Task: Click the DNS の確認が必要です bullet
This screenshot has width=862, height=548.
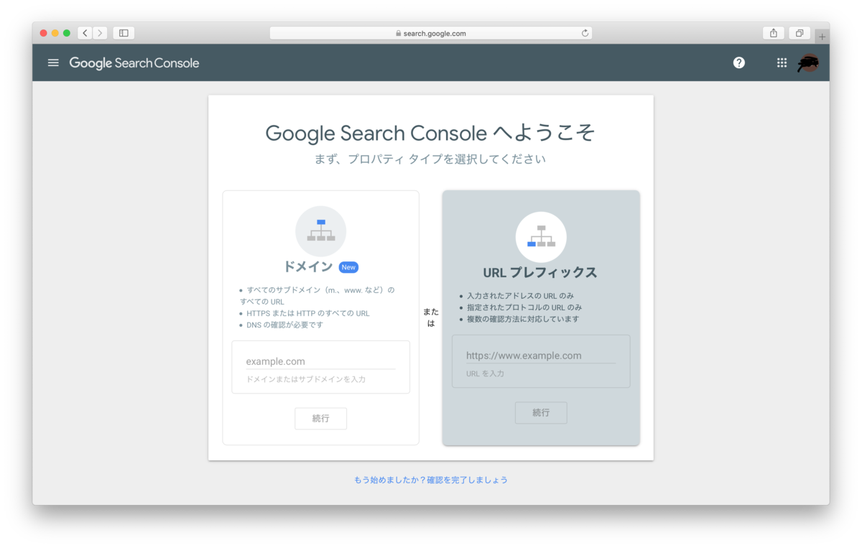Action: [x=284, y=325]
